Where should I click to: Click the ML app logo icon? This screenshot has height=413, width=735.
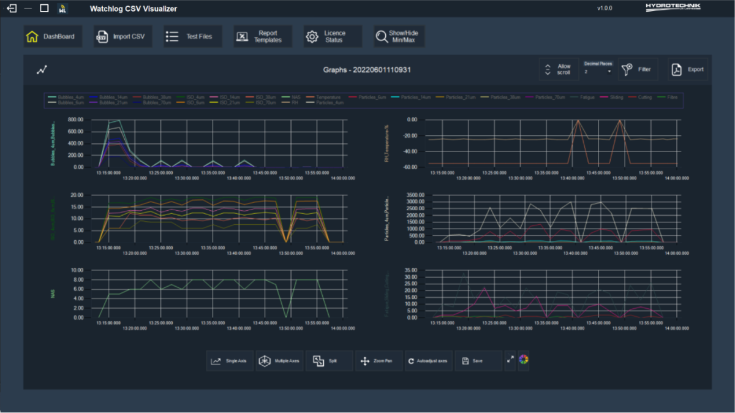point(62,9)
